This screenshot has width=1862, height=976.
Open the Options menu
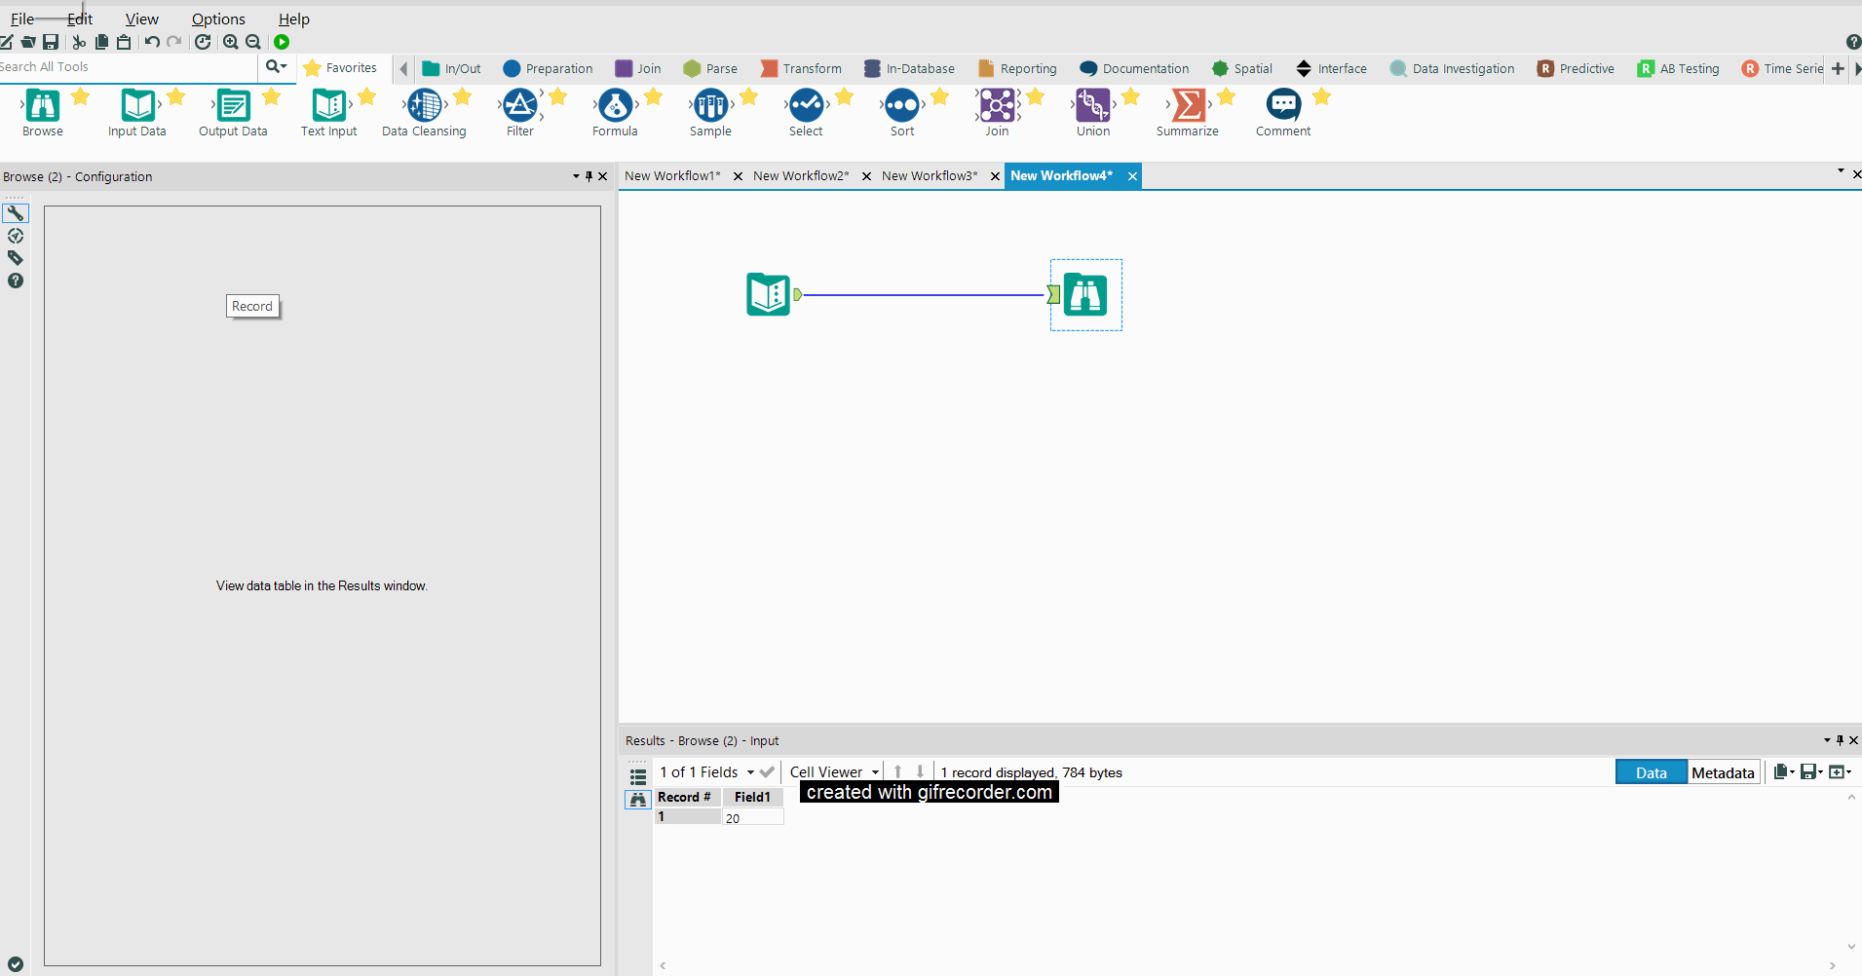point(218,19)
